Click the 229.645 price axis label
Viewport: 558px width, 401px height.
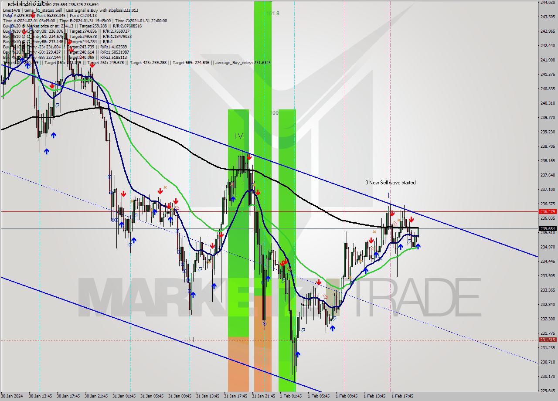(x=547, y=391)
